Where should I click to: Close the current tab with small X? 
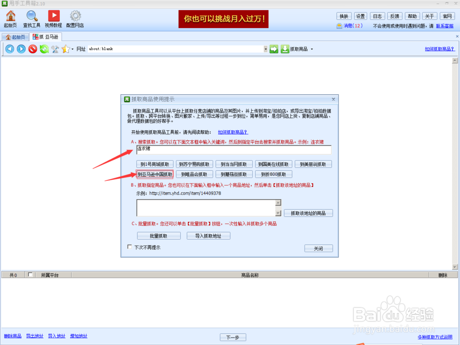[457, 36]
